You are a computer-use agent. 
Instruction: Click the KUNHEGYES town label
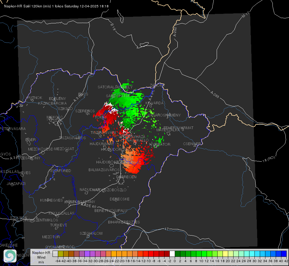click(52, 200)
